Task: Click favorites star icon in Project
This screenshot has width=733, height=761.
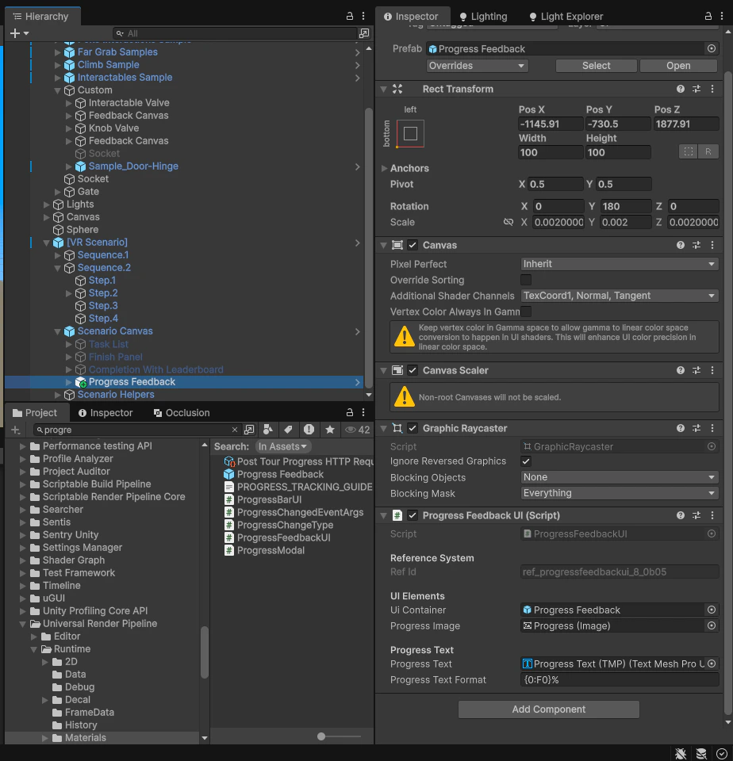Action: [330, 429]
